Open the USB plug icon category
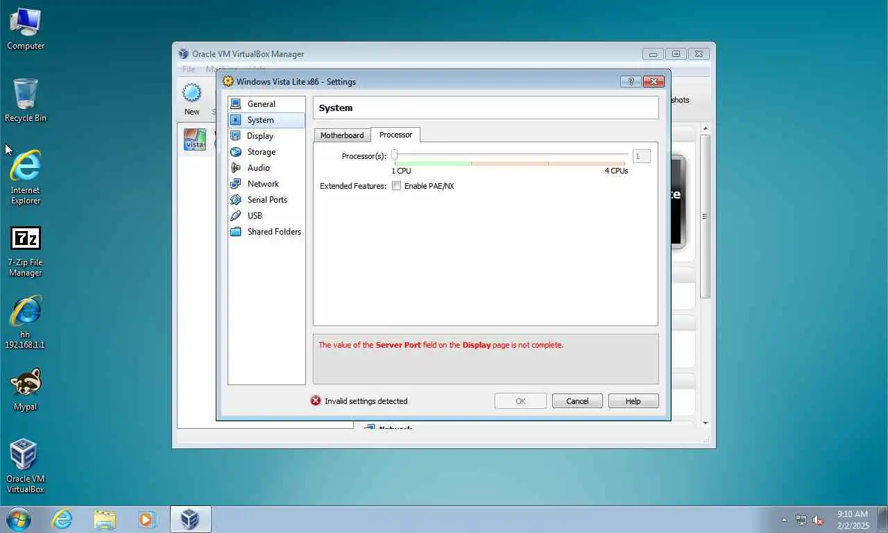This screenshot has height=533, width=888. point(236,216)
